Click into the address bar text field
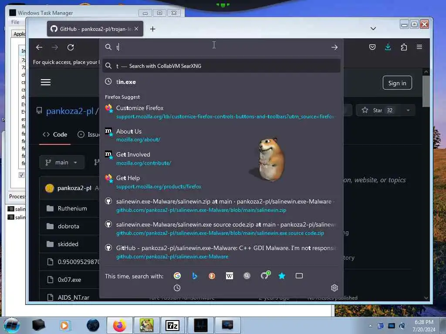This screenshot has width=446, height=334. (222, 47)
